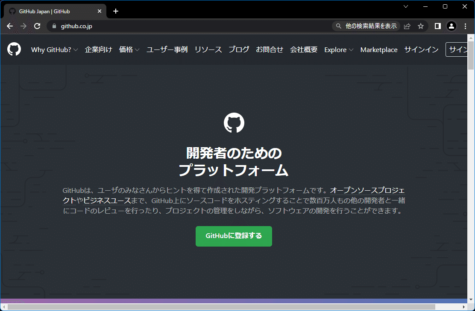The width and height of the screenshot is (475, 311).
Task: Click the outlined signup button in navbar
Action: 457,49
